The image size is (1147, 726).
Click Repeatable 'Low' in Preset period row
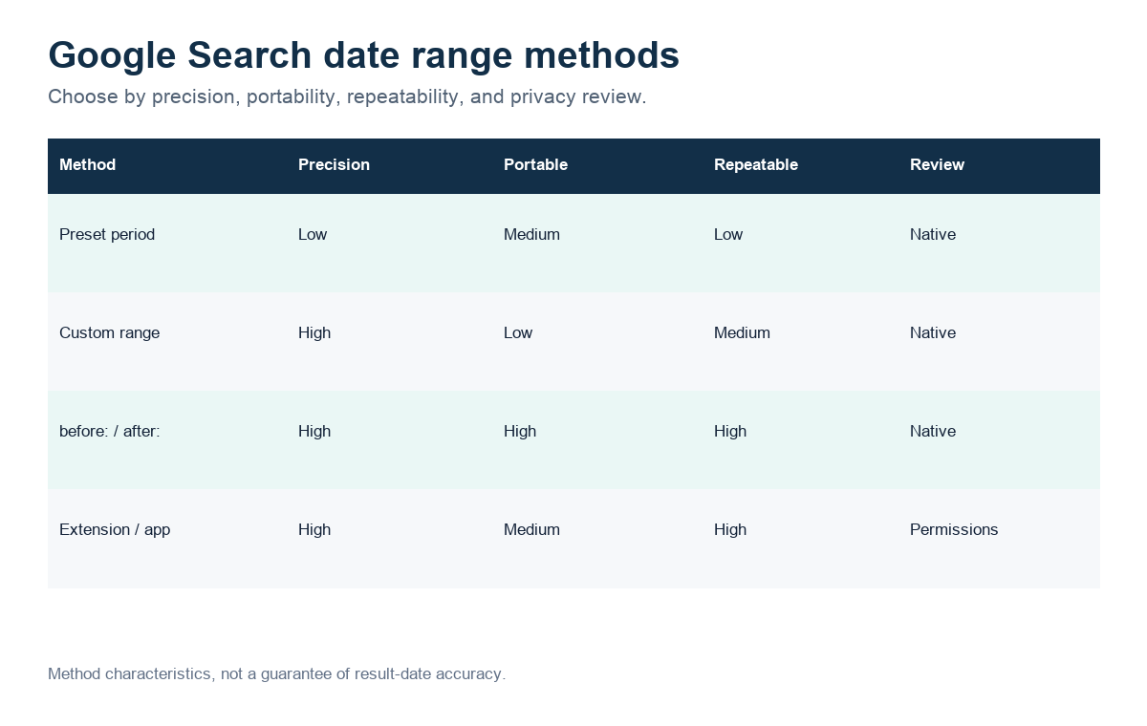pyautogui.click(x=728, y=234)
